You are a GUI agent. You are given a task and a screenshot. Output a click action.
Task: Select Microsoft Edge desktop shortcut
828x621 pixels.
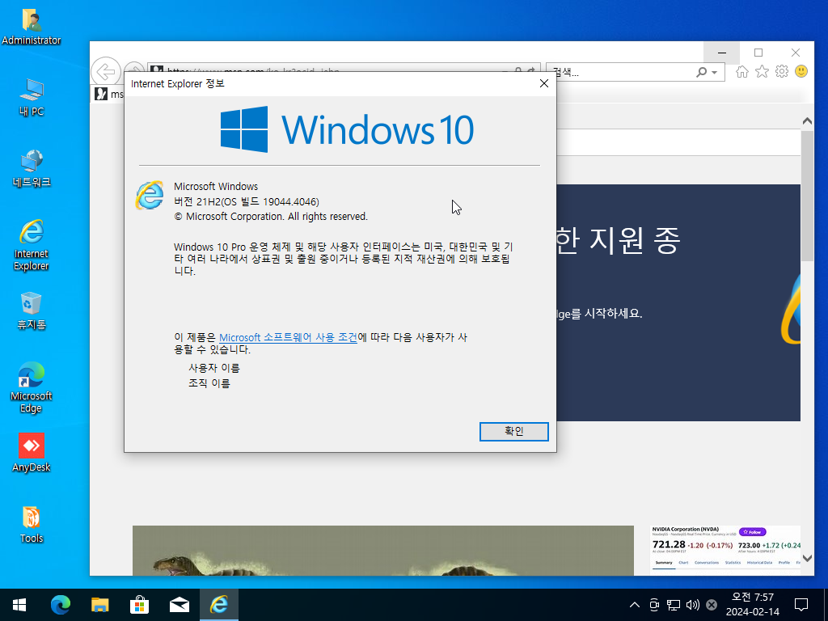(32, 388)
